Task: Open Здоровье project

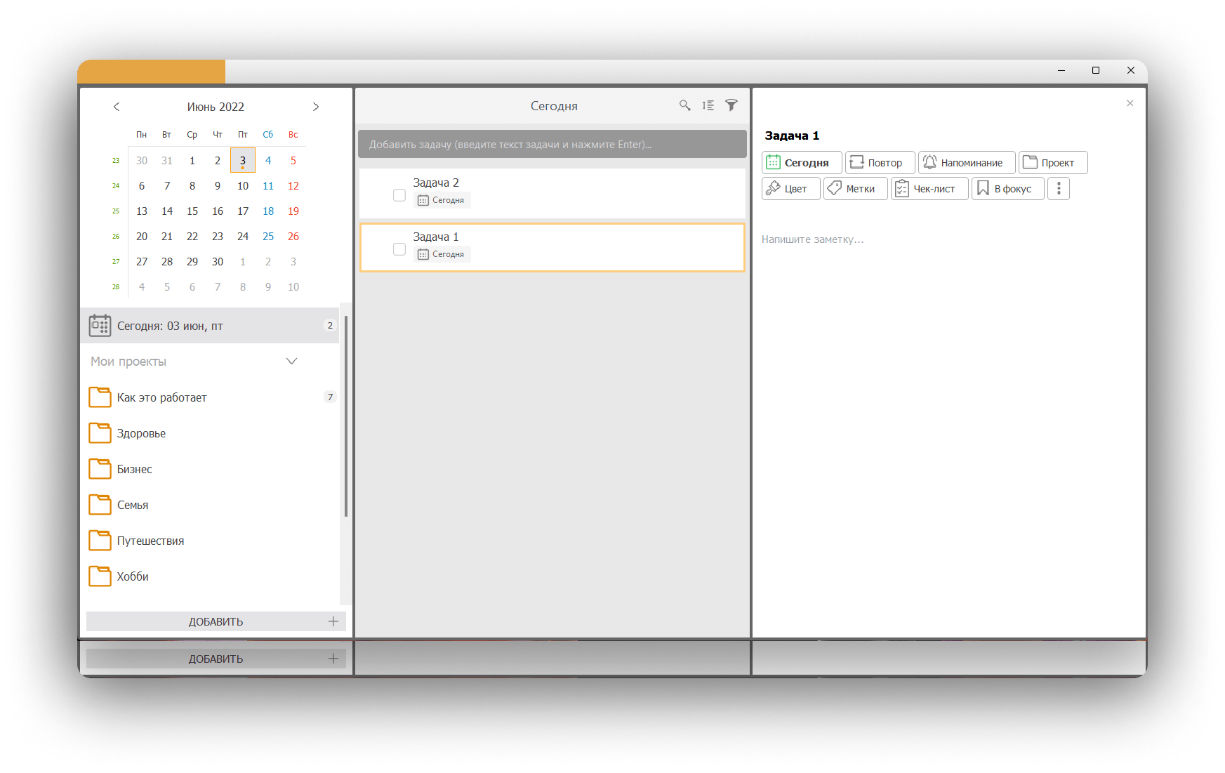Action: click(210, 433)
